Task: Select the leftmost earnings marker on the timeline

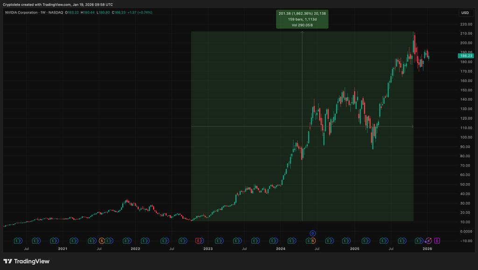Action: point(16,240)
